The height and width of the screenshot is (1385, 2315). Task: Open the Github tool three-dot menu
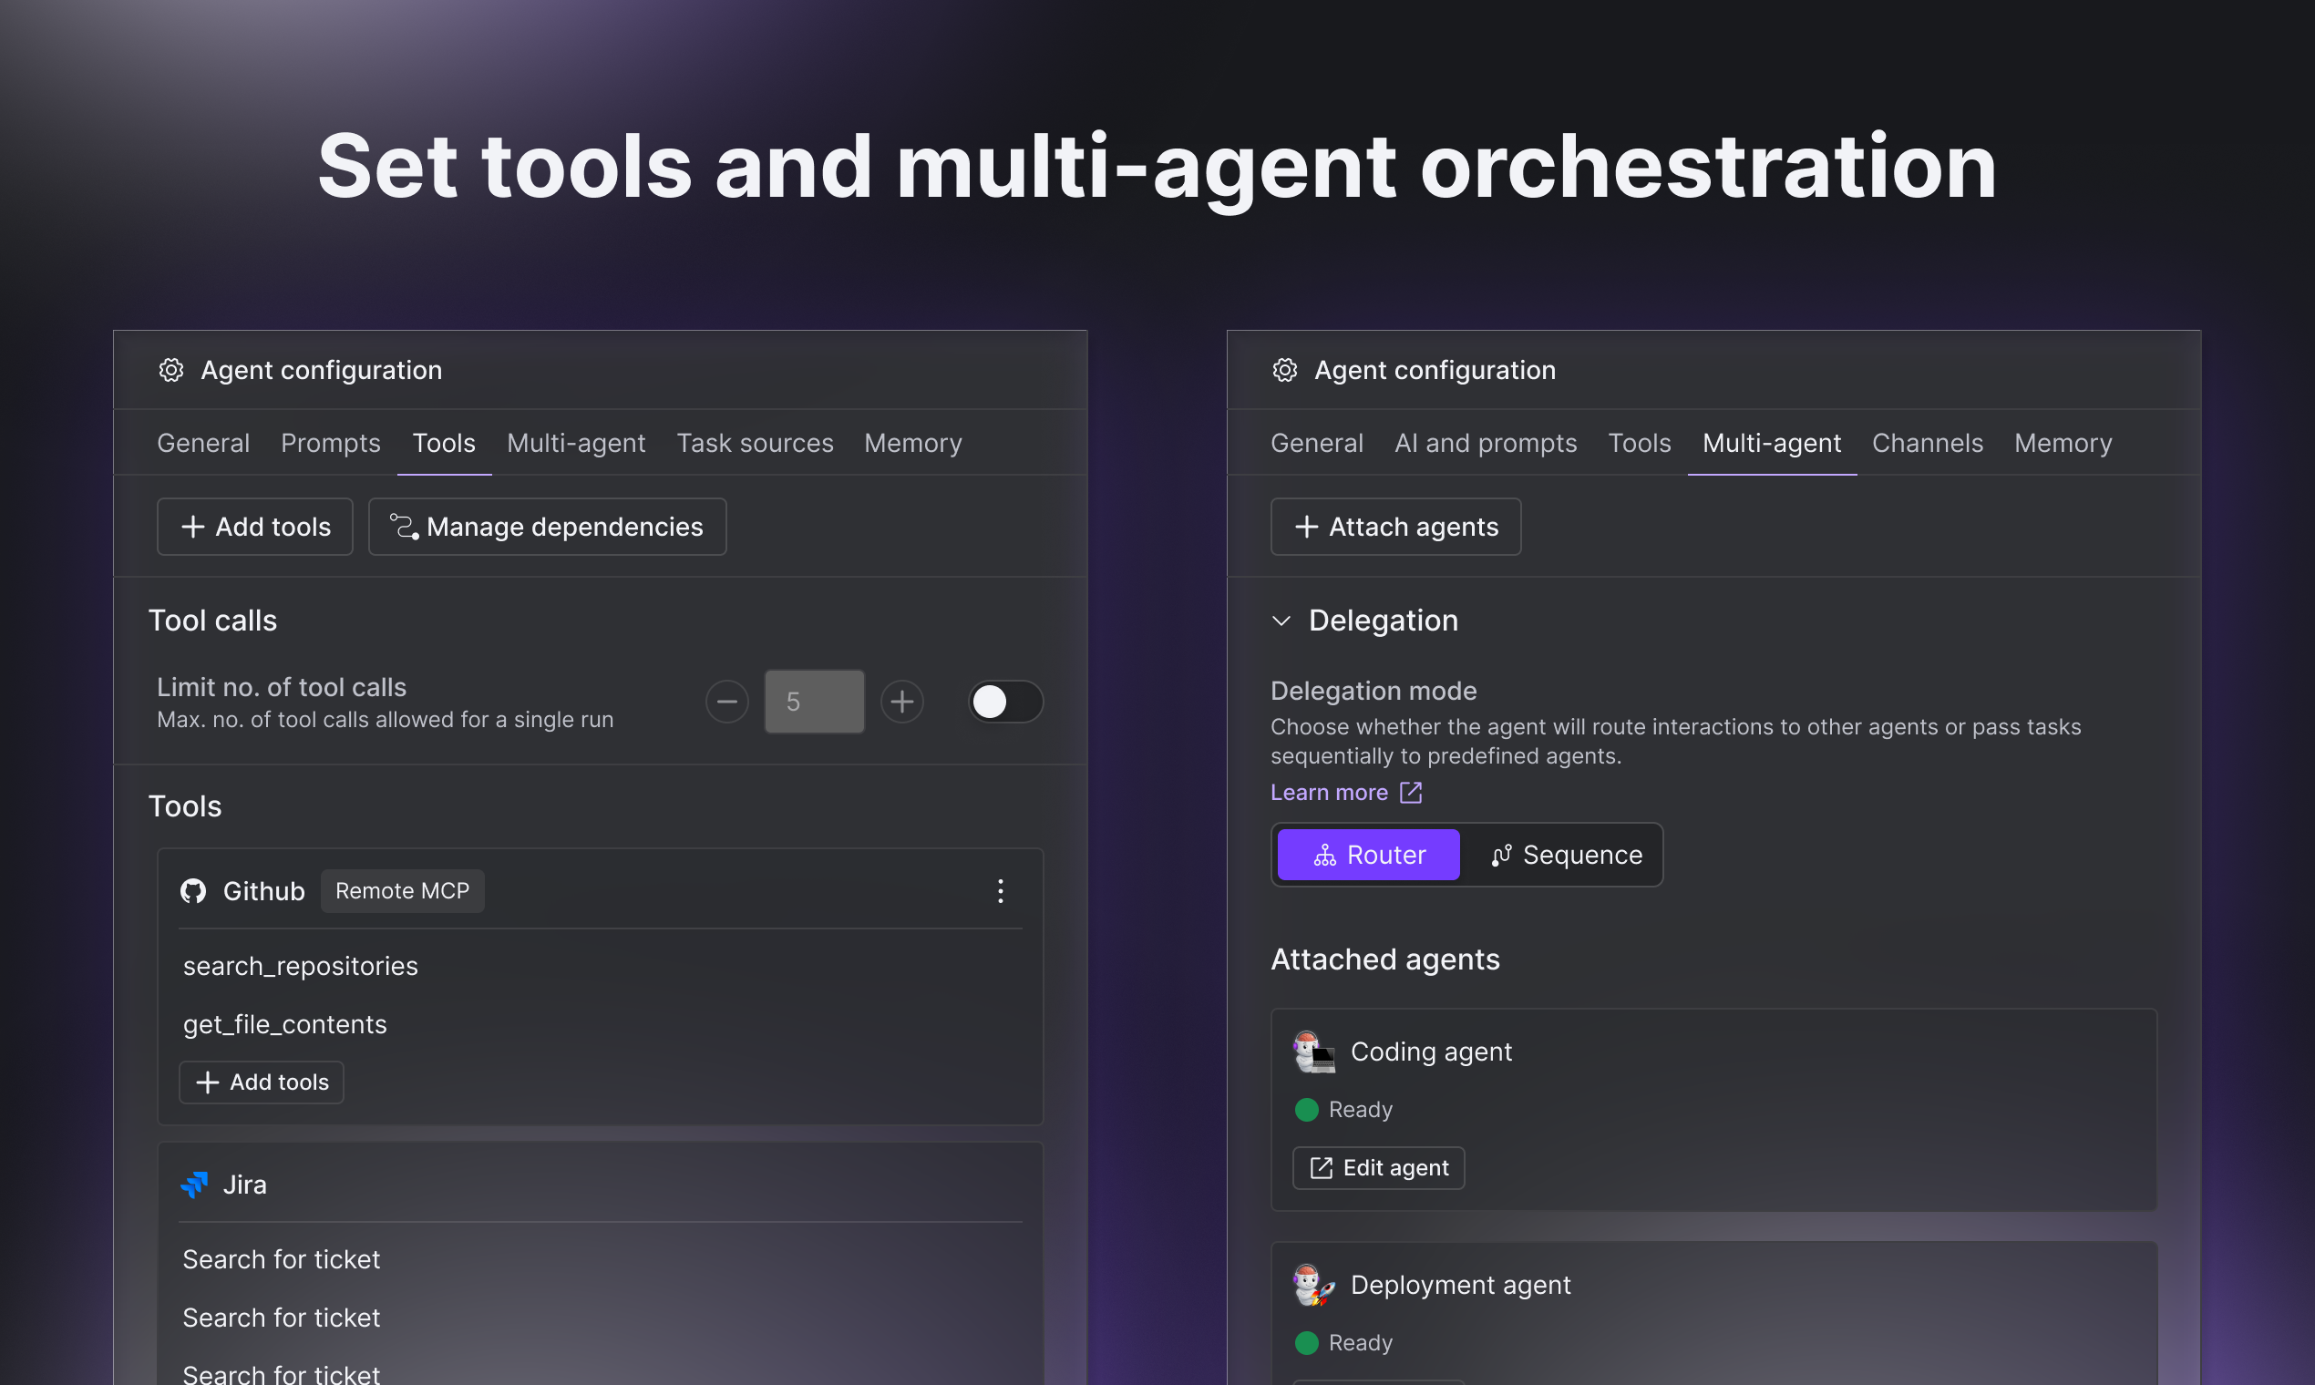pos(1000,891)
